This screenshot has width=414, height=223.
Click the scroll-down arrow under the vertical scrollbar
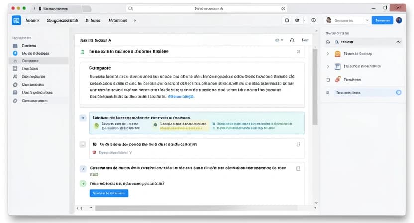coord(316,203)
